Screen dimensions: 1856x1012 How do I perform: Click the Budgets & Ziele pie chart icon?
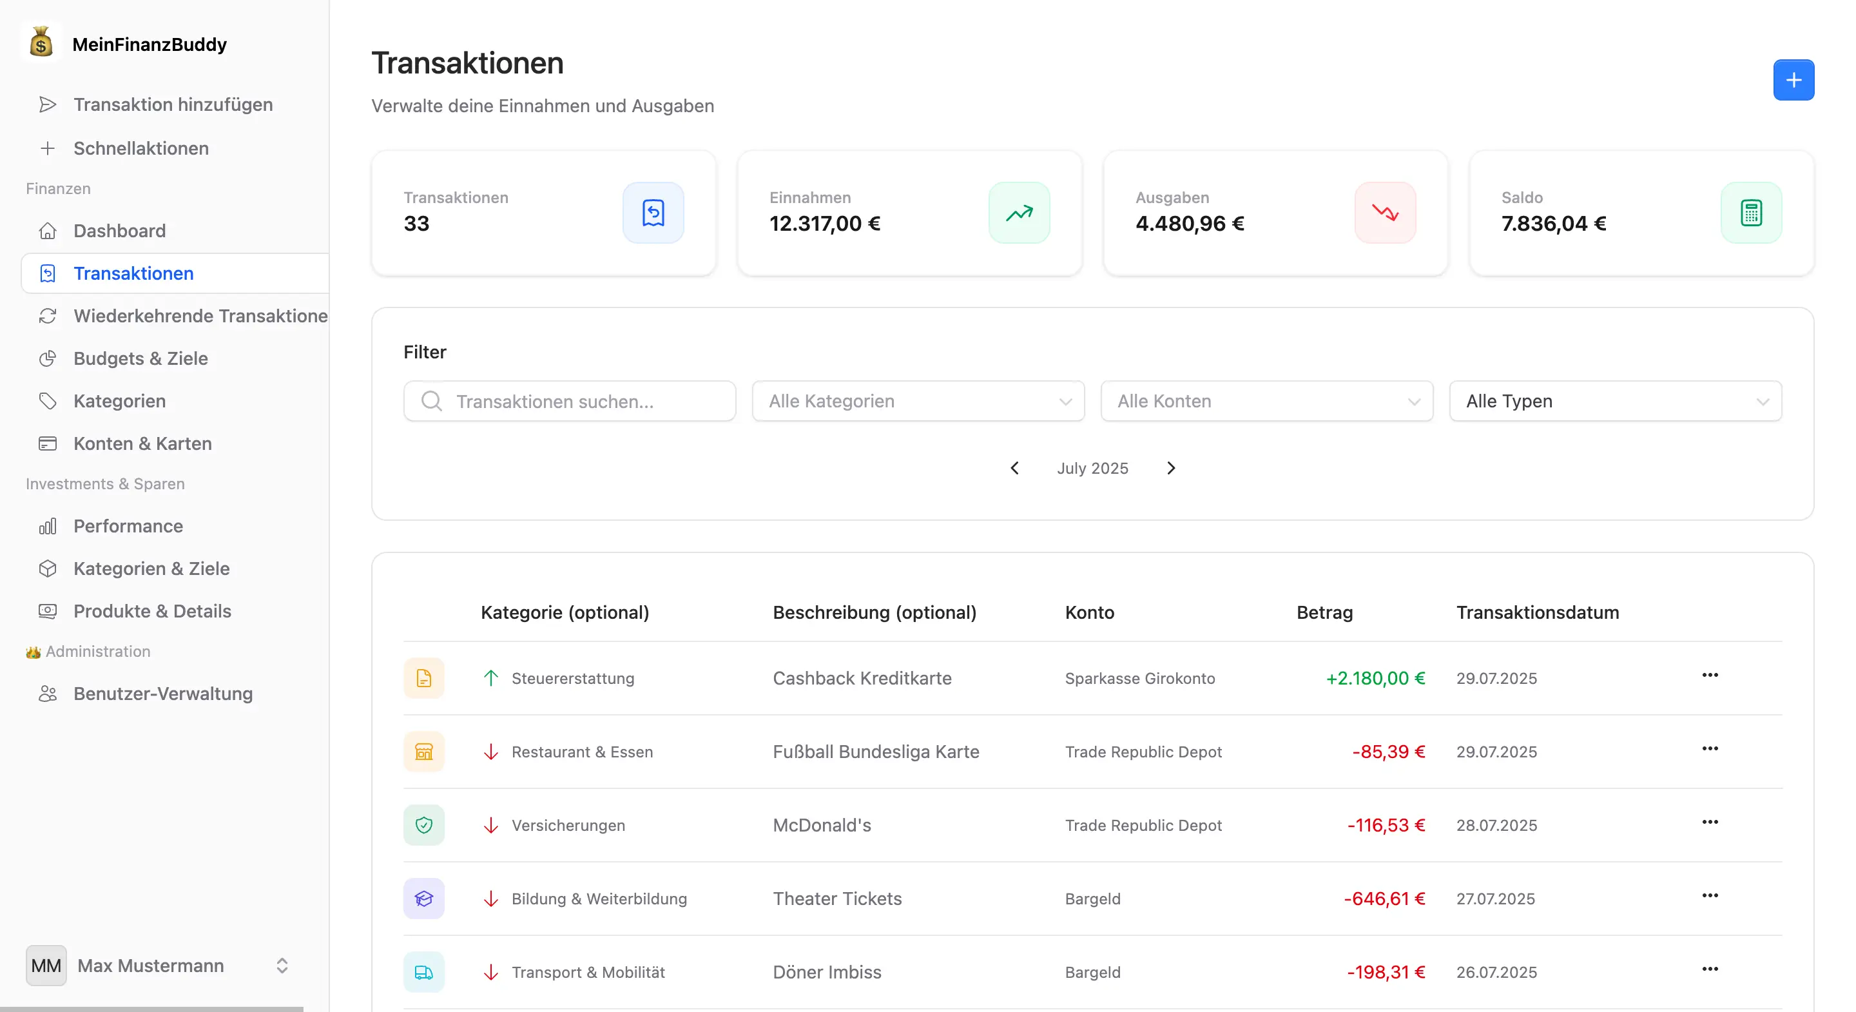(48, 358)
